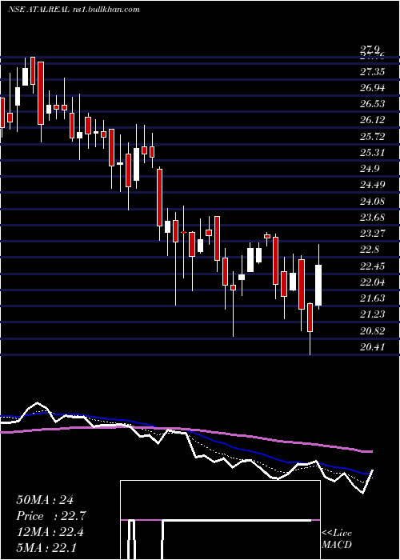Select the 26.12 price axis label
Viewport: 400px width, 560px height.
coord(372,120)
